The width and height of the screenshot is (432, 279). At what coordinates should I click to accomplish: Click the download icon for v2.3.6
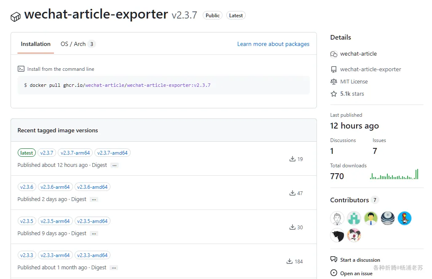(x=292, y=193)
